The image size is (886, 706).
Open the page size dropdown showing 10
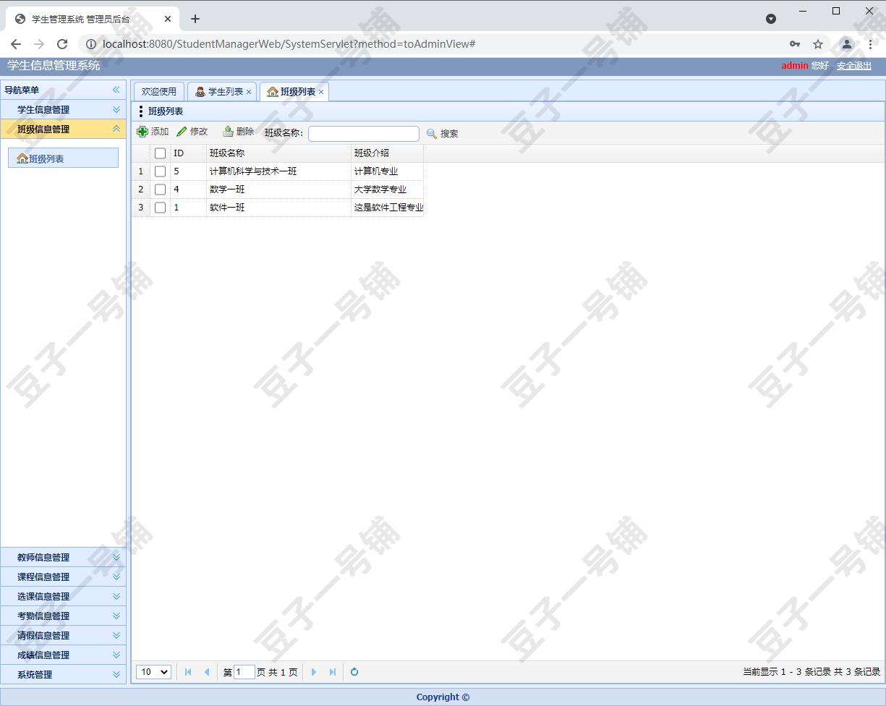click(x=153, y=672)
